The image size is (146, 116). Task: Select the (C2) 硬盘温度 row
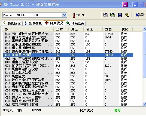[68, 76]
